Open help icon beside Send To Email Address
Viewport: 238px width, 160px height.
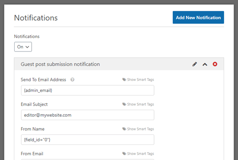pos(72,80)
